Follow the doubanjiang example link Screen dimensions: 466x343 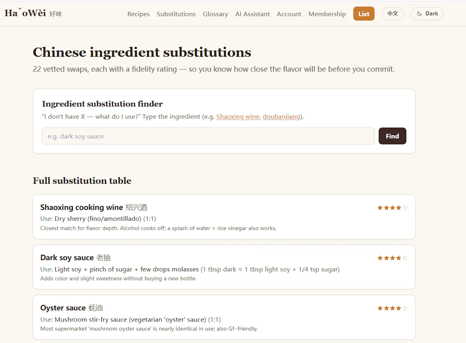click(281, 117)
